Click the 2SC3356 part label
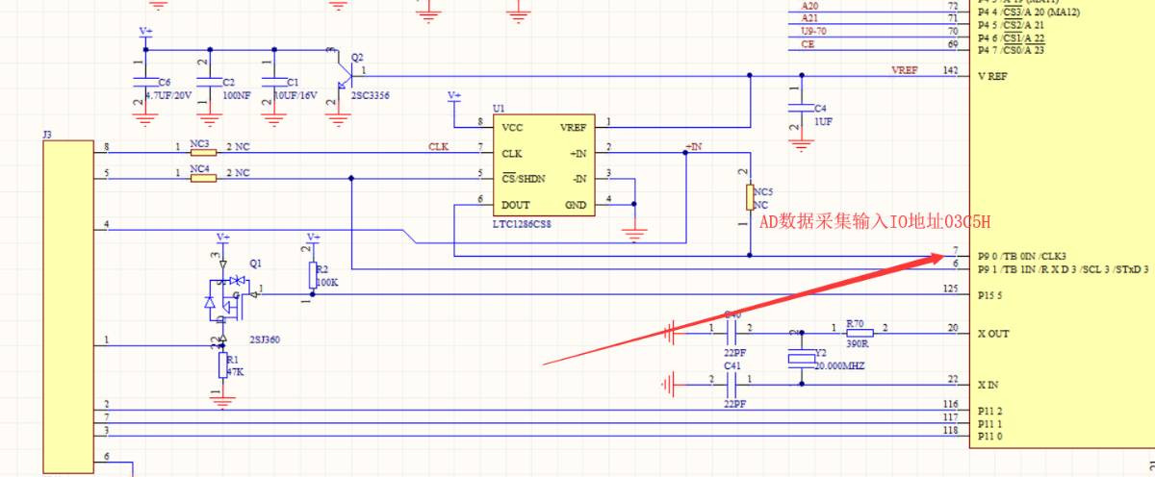The image size is (1155, 477). [x=371, y=95]
